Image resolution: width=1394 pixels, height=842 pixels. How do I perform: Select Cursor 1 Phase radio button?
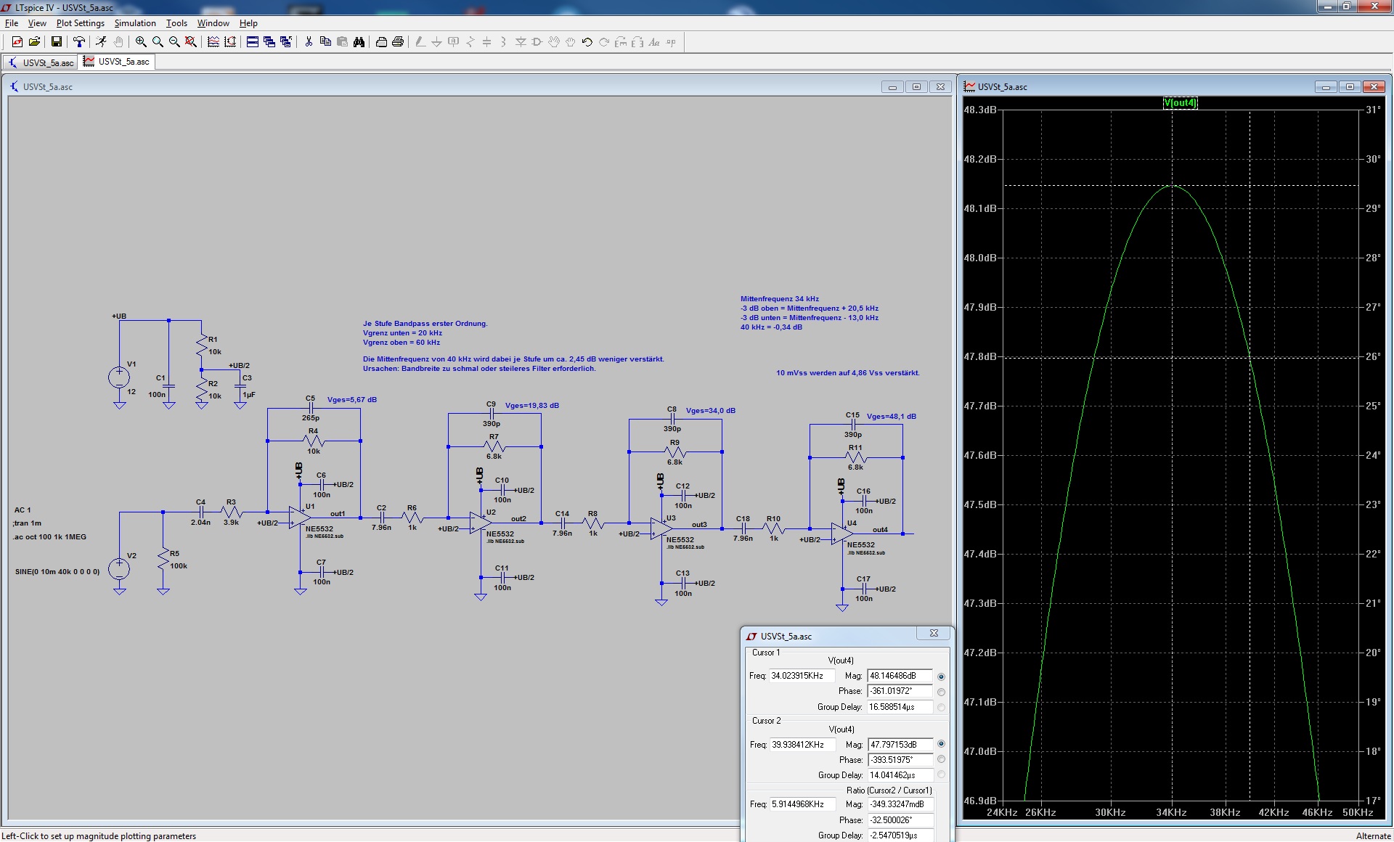click(942, 692)
